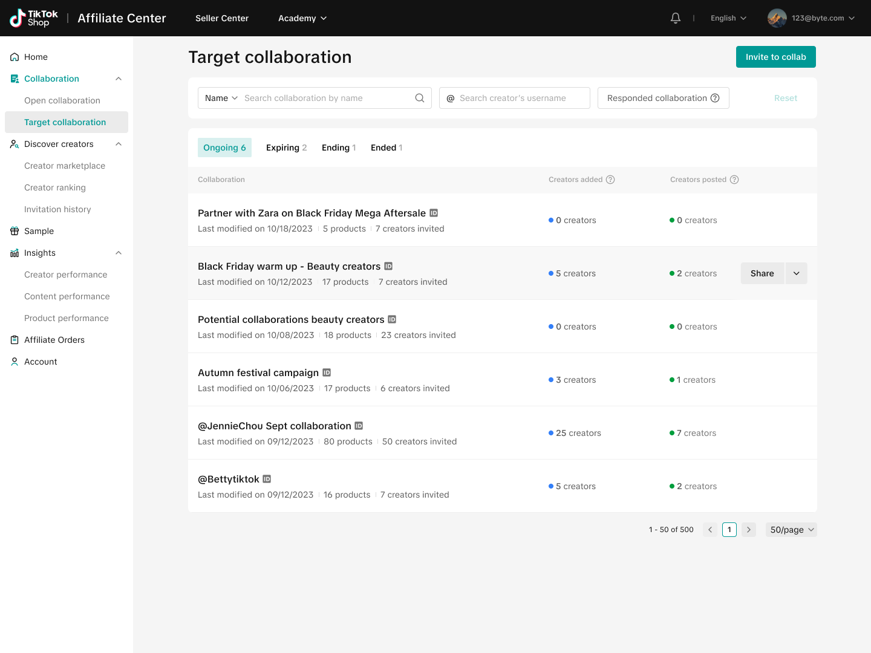Click the search magnifier in collaboration search
This screenshot has width=871, height=653.
point(420,98)
